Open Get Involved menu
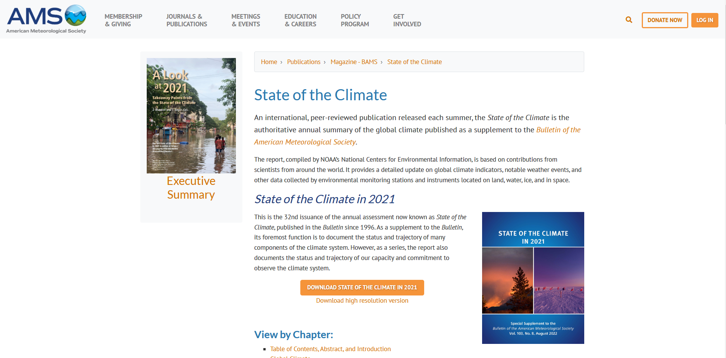This screenshot has width=726, height=358. pos(407,20)
